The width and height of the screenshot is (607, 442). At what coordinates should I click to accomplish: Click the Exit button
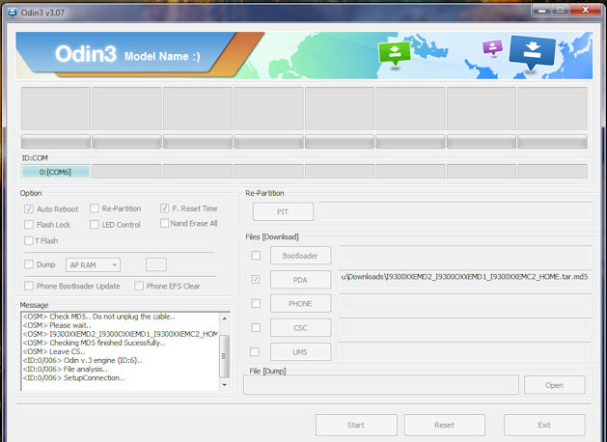pos(544,425)
